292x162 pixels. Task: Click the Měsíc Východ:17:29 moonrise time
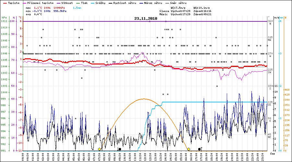click(175, 14)
